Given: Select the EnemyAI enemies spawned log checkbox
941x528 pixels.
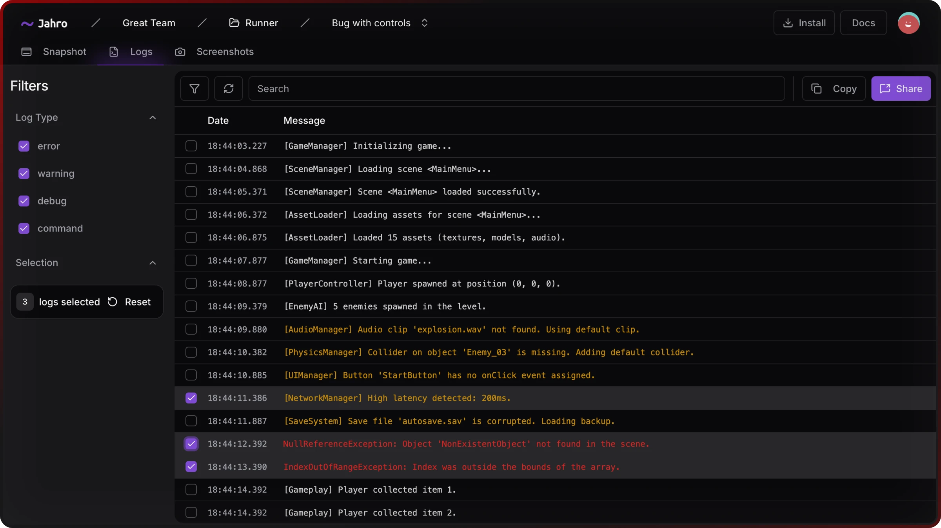Looking at the screenshot, I should (x=191, y=306).
